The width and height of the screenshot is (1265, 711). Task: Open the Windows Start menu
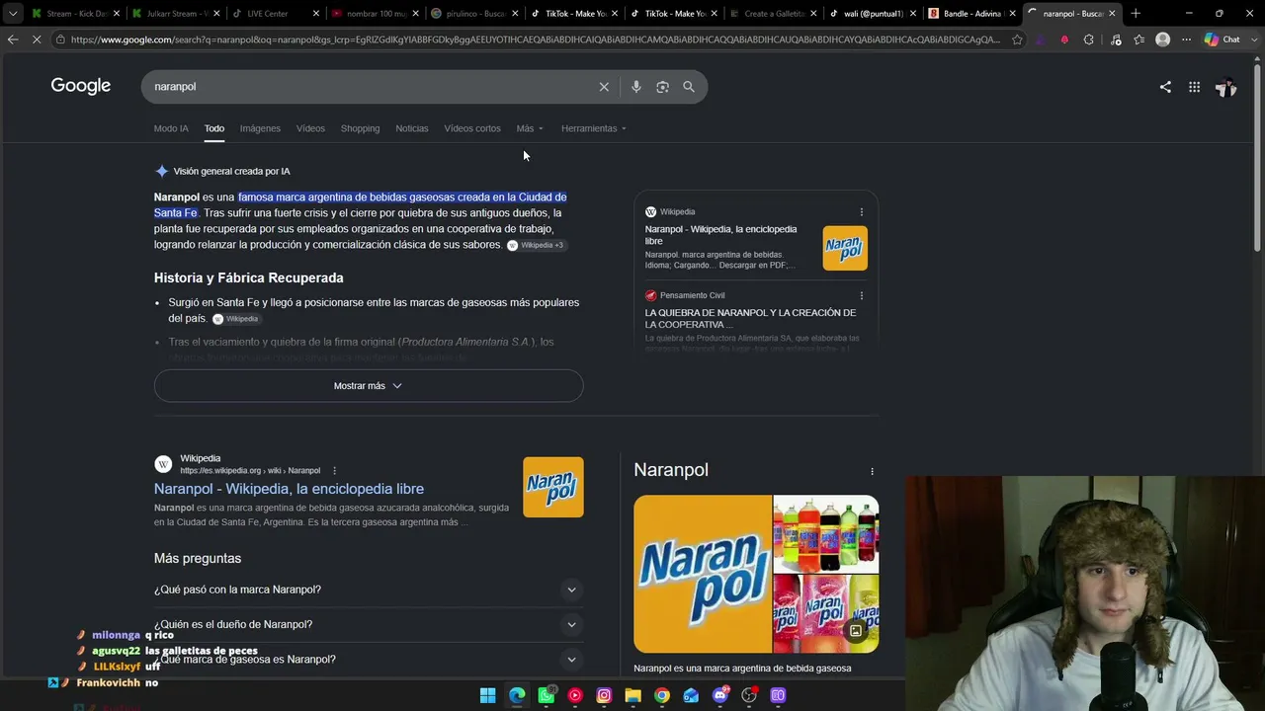pos(487,695)
